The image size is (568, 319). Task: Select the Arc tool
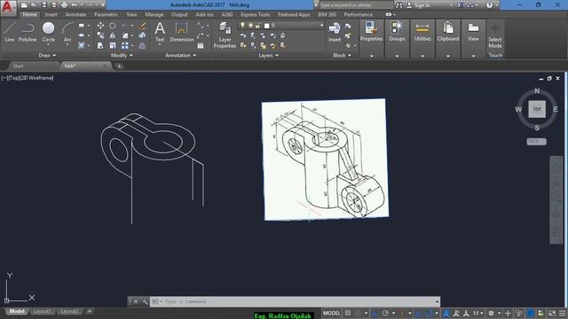pos(67,32)
